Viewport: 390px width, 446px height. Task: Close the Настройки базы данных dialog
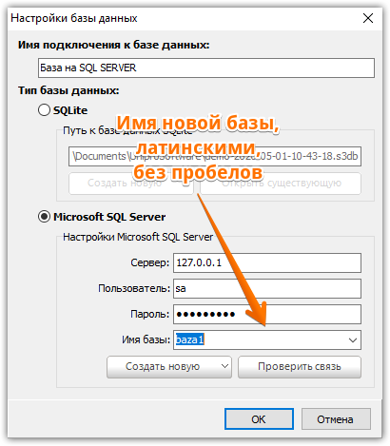[368, 18]
